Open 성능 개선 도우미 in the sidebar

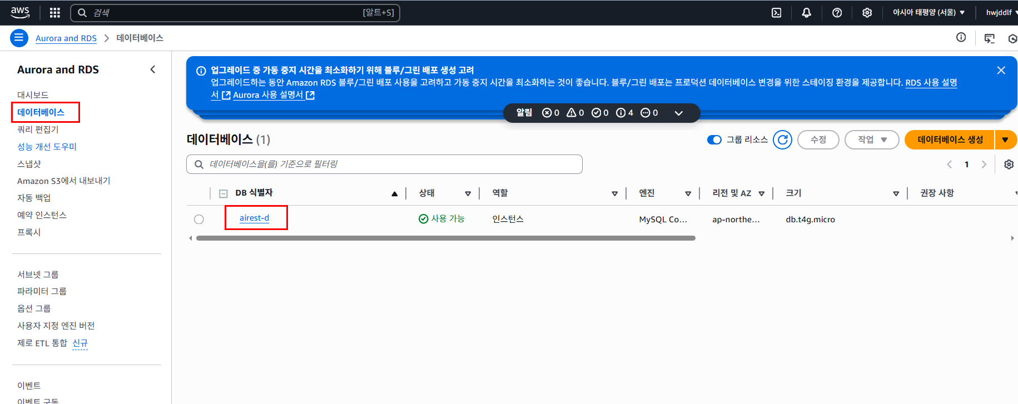[x=47, y=147]
